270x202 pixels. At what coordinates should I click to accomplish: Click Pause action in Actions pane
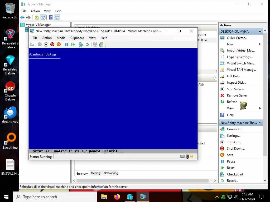coord(231,161)
